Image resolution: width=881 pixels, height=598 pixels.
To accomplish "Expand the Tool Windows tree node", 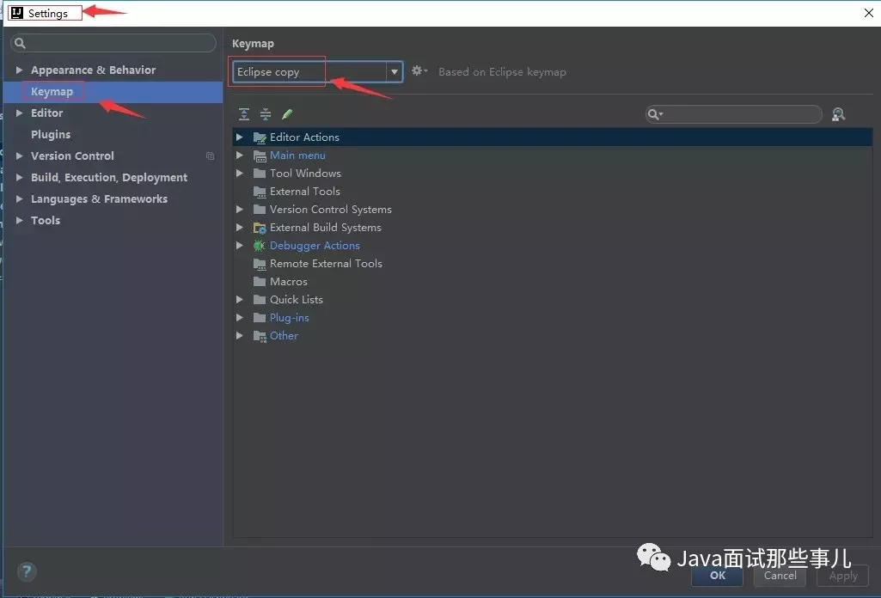I will coord(239,173).
